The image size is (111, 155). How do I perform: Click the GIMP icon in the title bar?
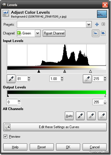coord(4,5)
